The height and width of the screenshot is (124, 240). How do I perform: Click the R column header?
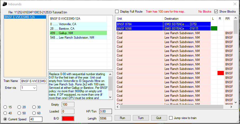coord(221,19)
